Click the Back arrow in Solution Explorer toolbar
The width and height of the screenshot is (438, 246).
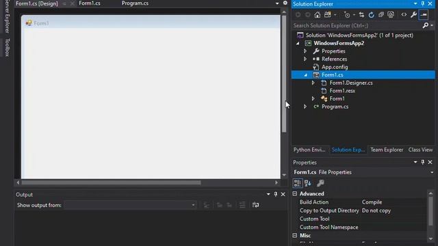pyautogui.click(x=298, y=15)
